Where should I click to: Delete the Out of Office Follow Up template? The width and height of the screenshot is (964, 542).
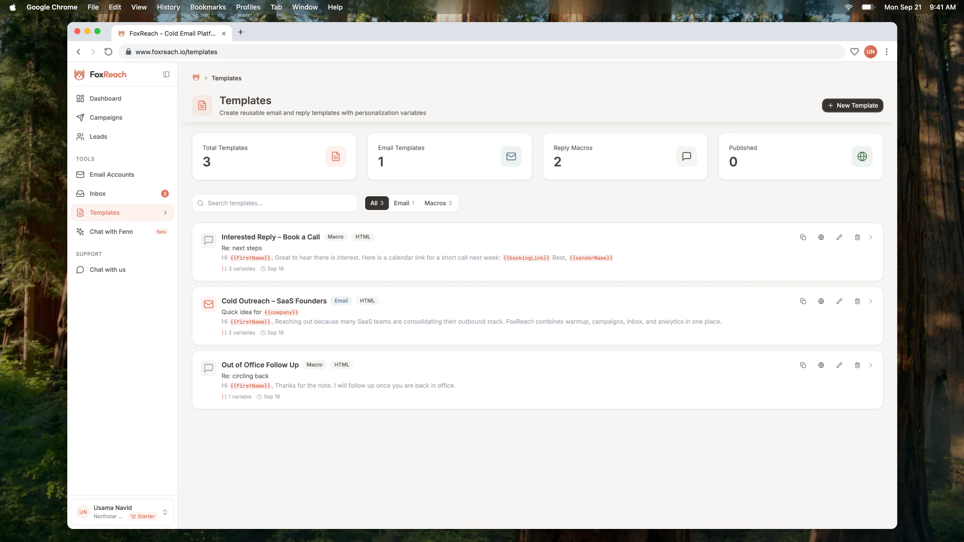coord(857,365)
